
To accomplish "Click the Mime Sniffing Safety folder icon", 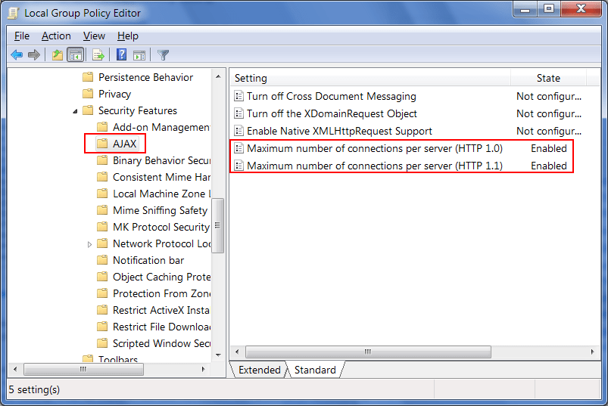I will point(102,210).
